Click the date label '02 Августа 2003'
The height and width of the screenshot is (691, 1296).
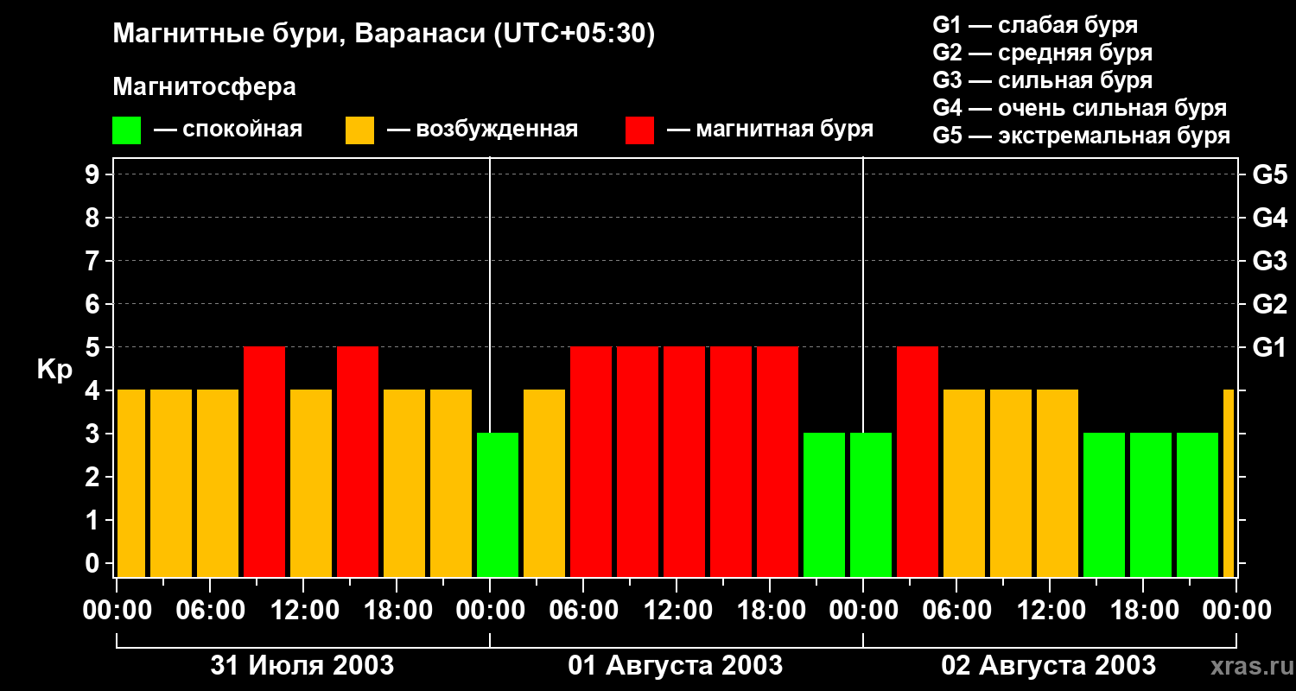(x=1048, y=665)
